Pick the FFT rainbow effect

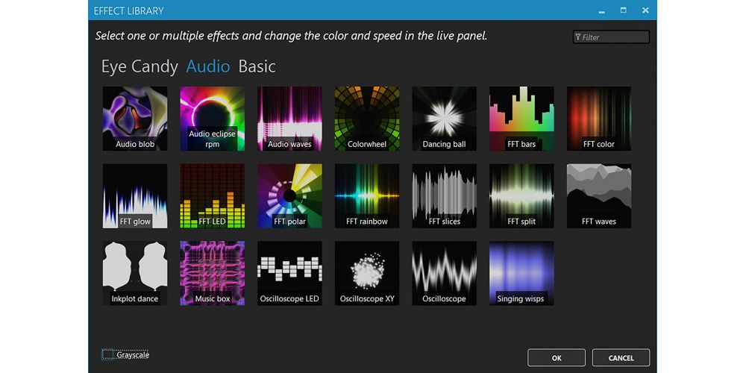(367, 196)
